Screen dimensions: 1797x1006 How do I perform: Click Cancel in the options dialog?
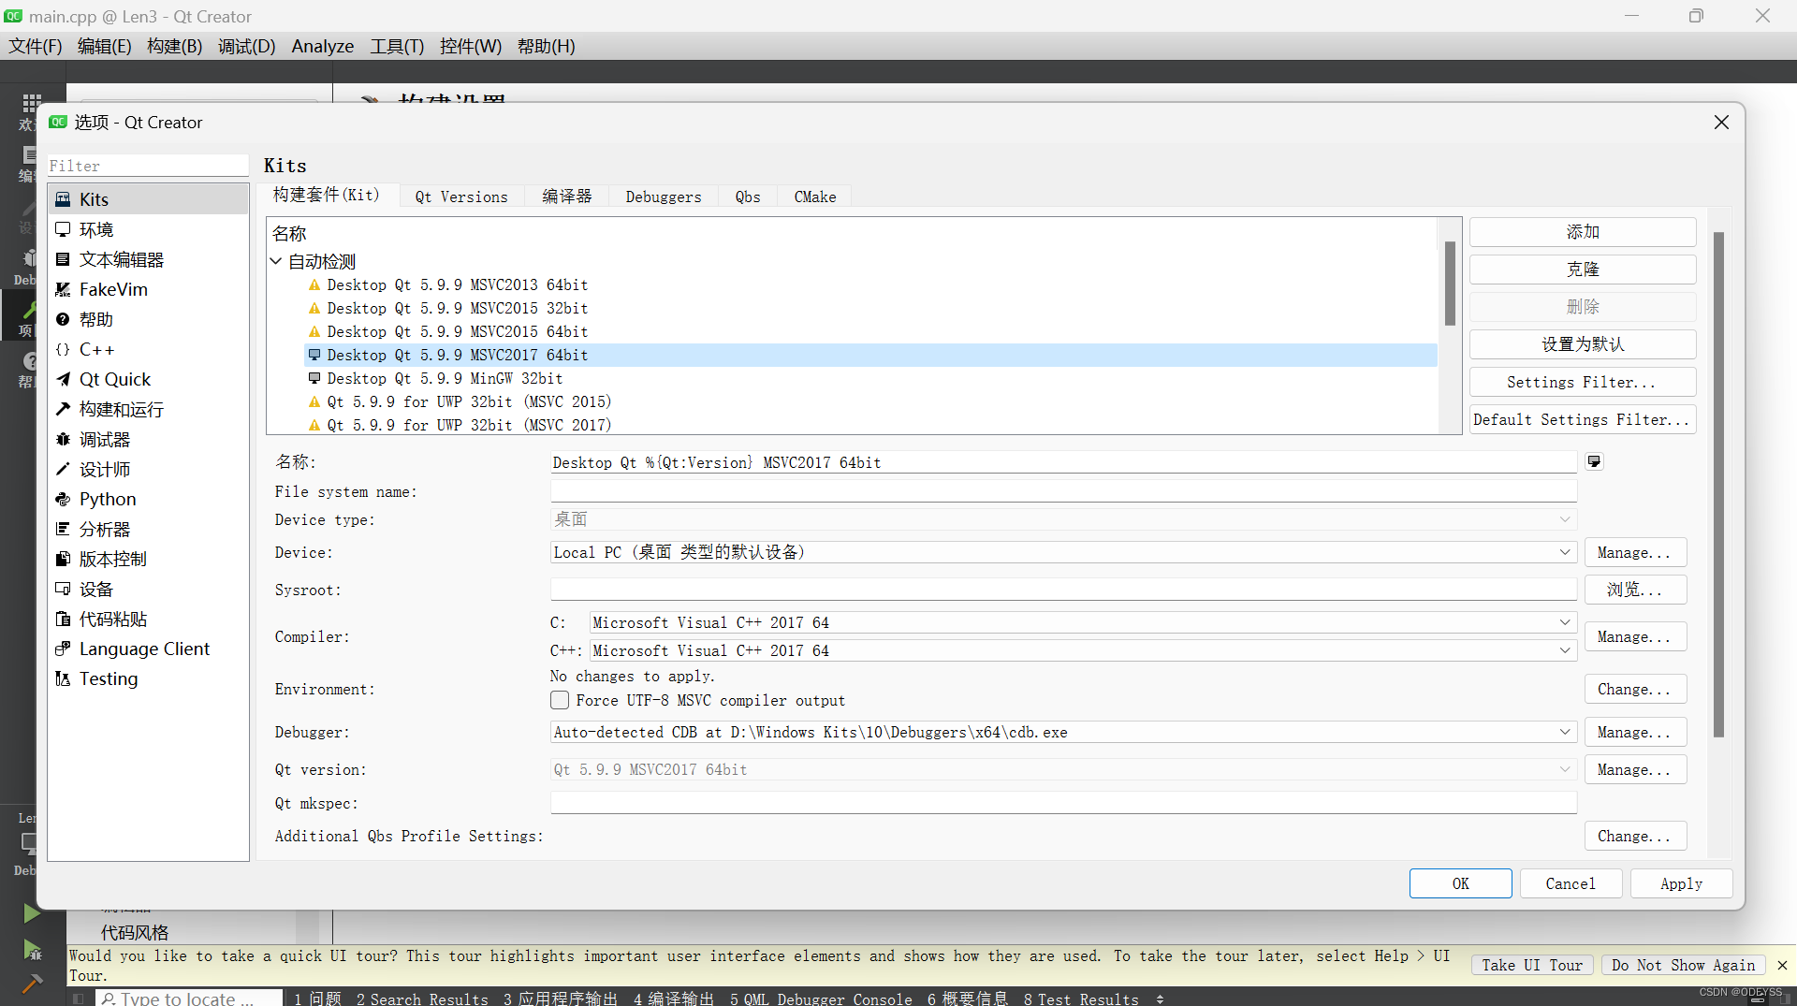pyautogui.click(x=1571, y=883)
